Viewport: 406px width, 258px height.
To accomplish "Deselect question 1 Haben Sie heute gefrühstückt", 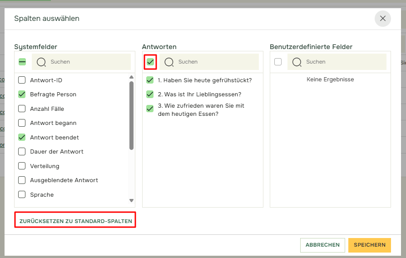I will 150,80.
